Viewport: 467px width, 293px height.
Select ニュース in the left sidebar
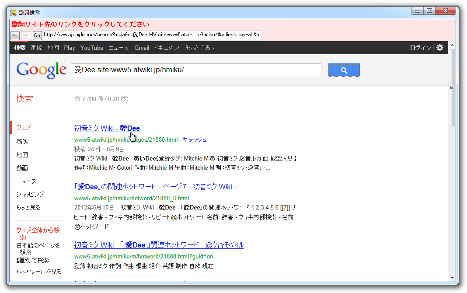[x=27, y=181]
